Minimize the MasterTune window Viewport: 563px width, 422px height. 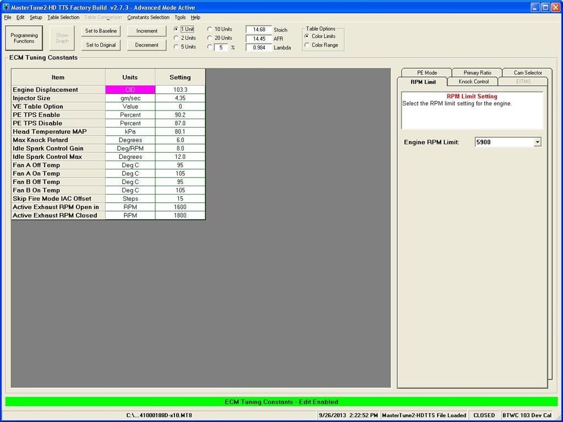[x=535, y=7]
